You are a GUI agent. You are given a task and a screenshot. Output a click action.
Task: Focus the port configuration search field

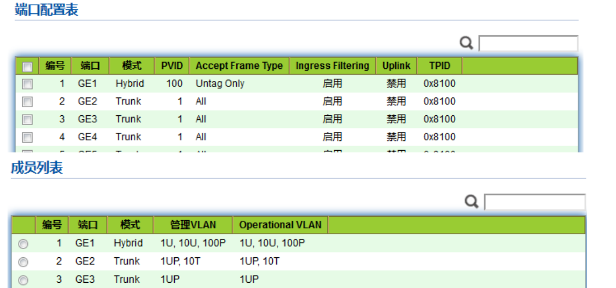tap(528, 43)
